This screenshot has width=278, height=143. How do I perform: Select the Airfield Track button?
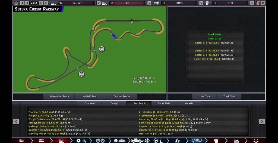click(90, 96)
